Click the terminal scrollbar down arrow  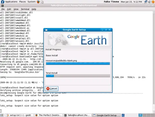[154, 112]
